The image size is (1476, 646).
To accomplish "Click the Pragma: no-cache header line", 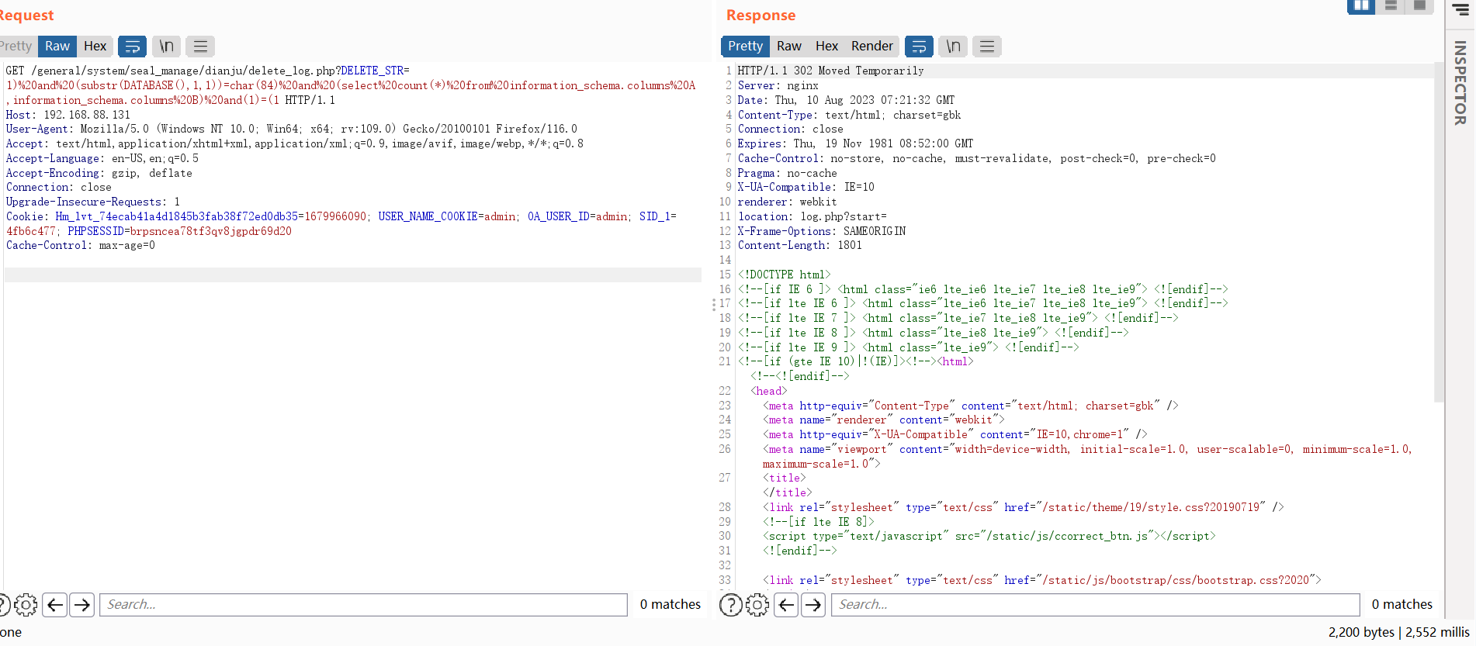I will (x=787, y=173).
